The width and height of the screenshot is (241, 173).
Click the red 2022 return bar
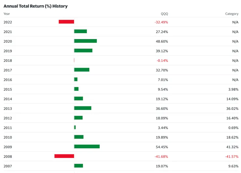(x=66, y=22)
